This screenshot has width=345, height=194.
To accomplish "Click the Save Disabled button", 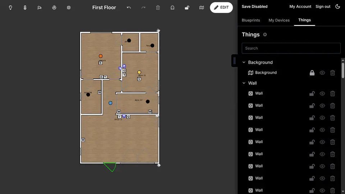I will pyautogui.click(x=254, y=6).
